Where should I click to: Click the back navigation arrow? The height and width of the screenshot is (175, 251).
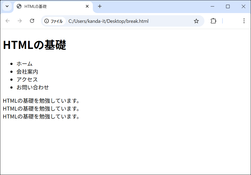tap(8, 21)
